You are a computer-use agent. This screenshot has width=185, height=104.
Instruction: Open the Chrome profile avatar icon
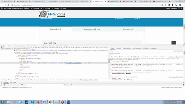tap(180, 5)
